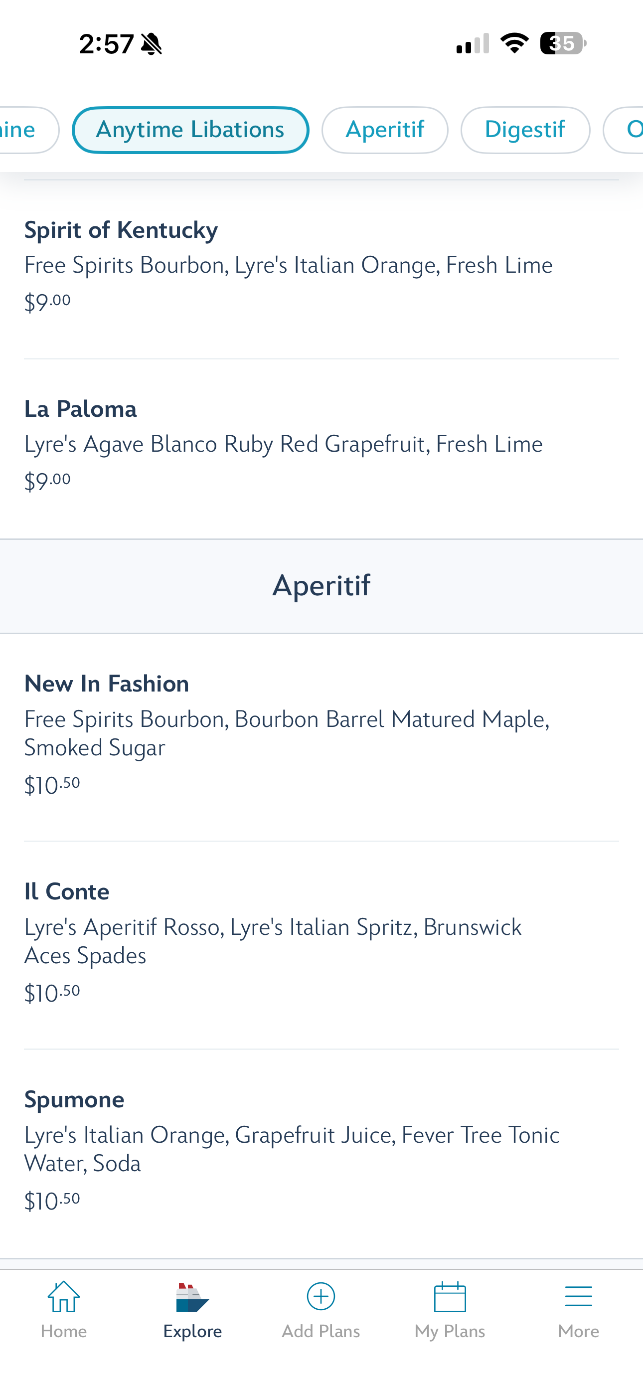Tap the Aperitif section header
Viewport: 643px width, 1394px height.
(321, 586)
